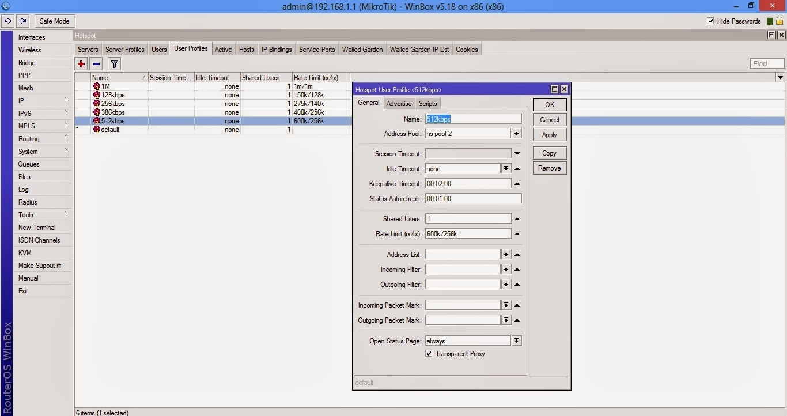
Task: Open the Incoming Packet Mark dropdown
Action: tap(506, 305)
